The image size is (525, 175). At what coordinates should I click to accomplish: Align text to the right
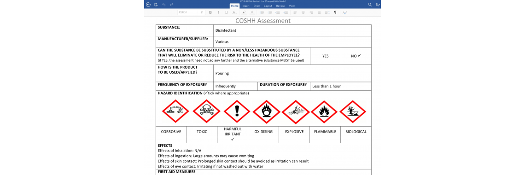click(x=311, y=12)
